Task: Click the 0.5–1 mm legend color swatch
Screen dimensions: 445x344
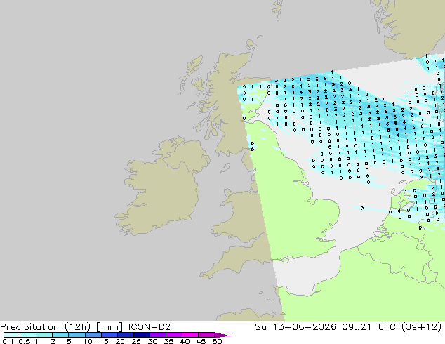Action: click(28, 335)
